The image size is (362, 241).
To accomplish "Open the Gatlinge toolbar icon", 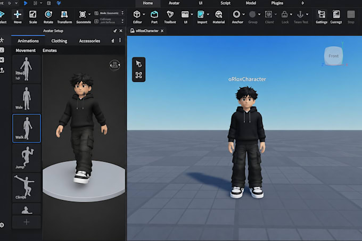I will point(322,14).
